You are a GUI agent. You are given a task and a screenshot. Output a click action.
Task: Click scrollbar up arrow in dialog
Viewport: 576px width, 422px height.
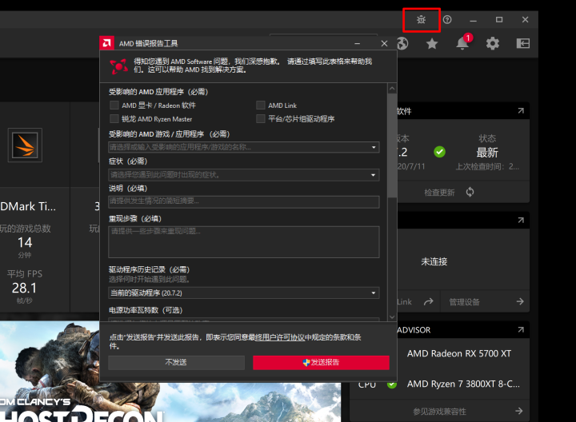click(x=392, y=89)
